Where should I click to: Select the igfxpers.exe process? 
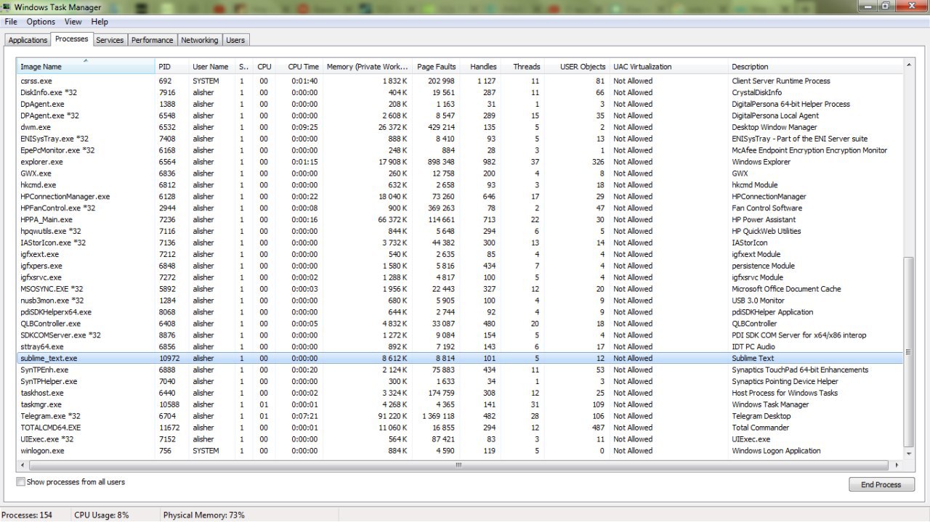click(460, 266)
